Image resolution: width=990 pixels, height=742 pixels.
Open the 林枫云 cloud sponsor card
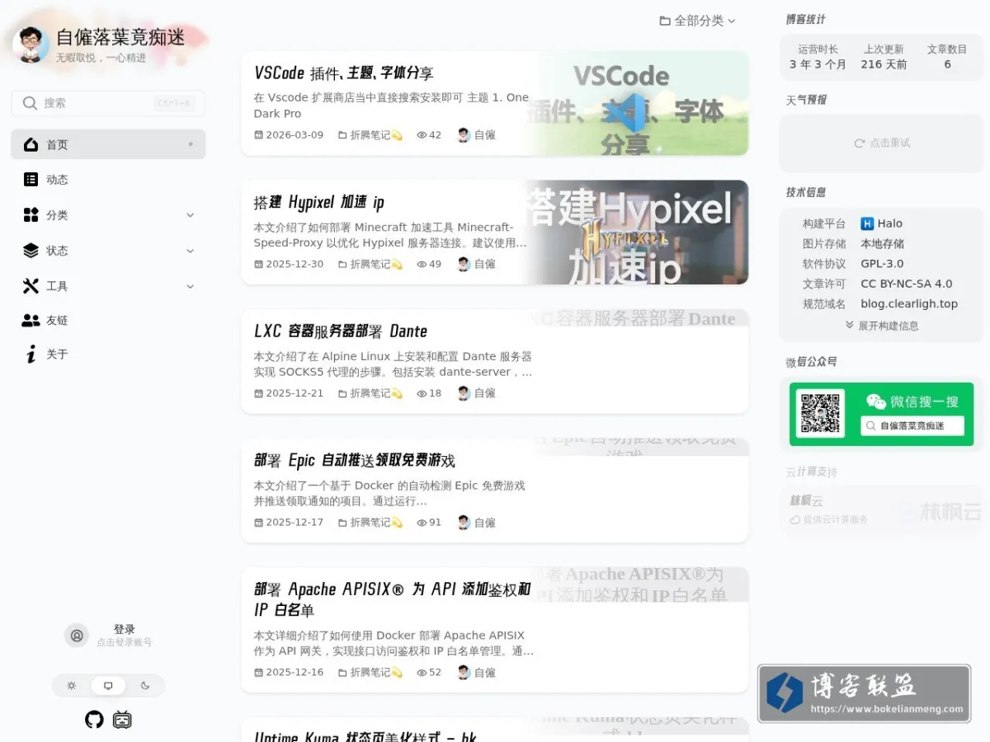(882, 510)
